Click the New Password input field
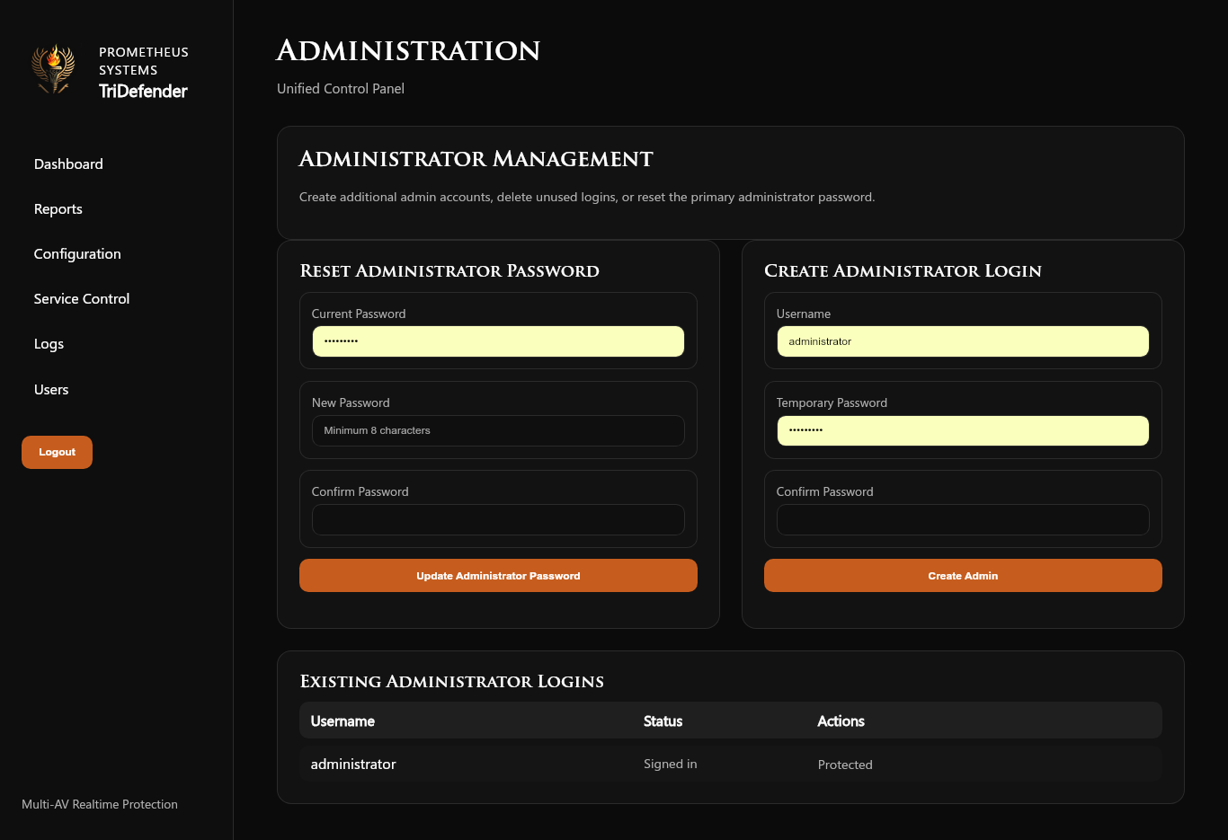This screenshot has height=840, width=1228. (x=498, y=431)
